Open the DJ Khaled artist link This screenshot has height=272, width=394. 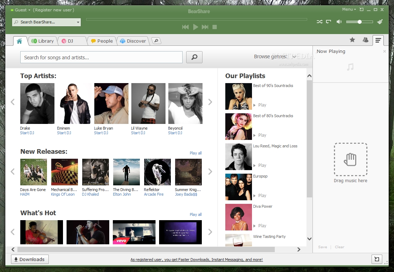tap(90, 194)
